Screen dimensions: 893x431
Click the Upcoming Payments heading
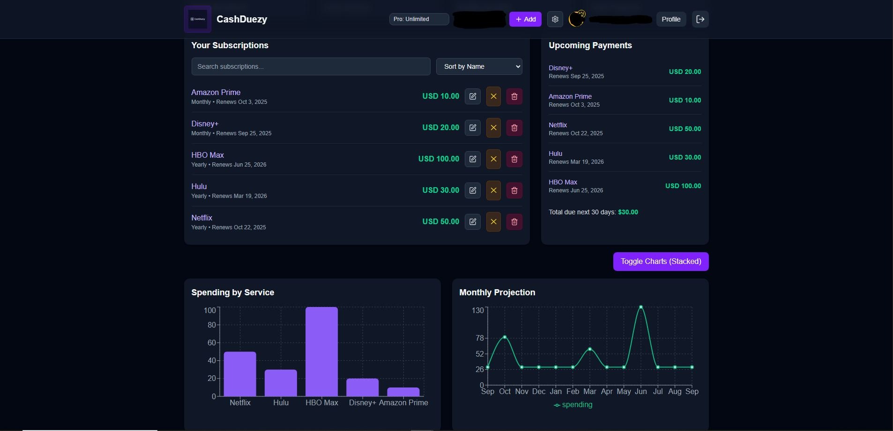(590, 45)
